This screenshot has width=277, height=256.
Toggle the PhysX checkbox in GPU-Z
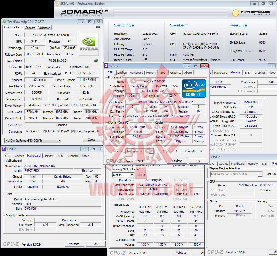(x=58, y=131)
